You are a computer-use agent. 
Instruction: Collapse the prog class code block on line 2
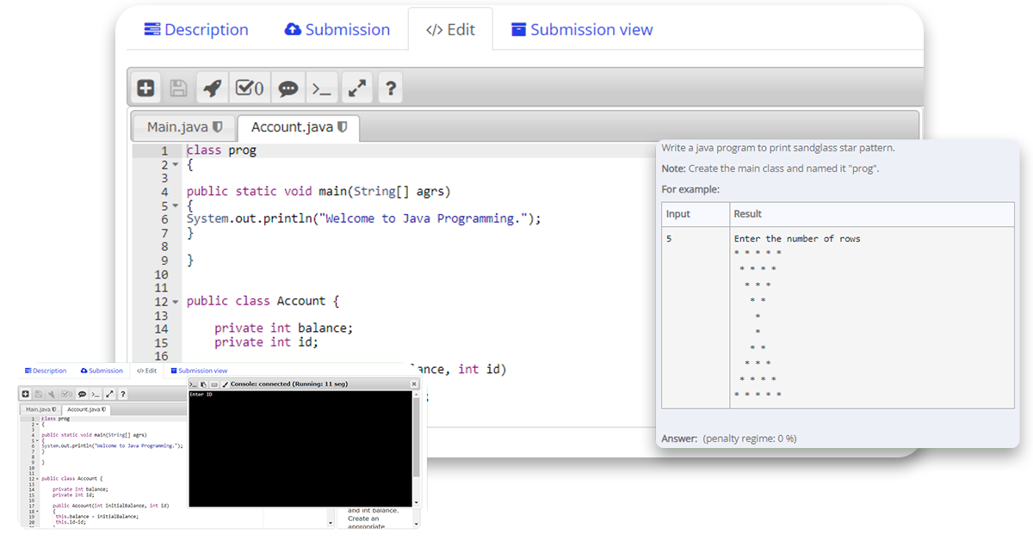[174, 163]
